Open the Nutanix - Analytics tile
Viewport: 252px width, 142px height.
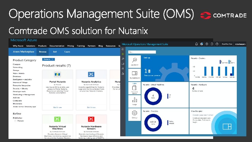165,121
